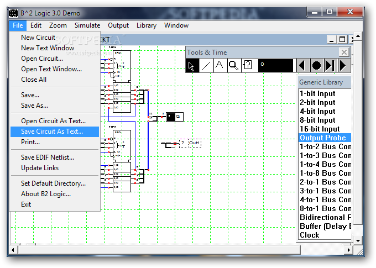Open the Simulate menu
Screen dimensions: 376x268
[x=87, y=25]
